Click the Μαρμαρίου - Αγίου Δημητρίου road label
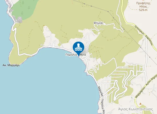The width and height of the screenshot is (157, 114). pos(146,86)
